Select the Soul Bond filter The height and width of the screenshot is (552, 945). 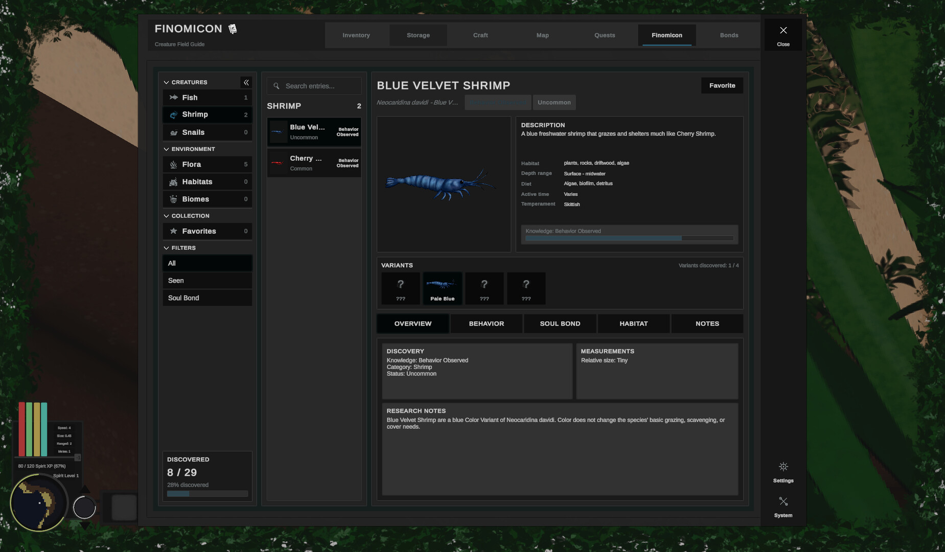point(207,298)
